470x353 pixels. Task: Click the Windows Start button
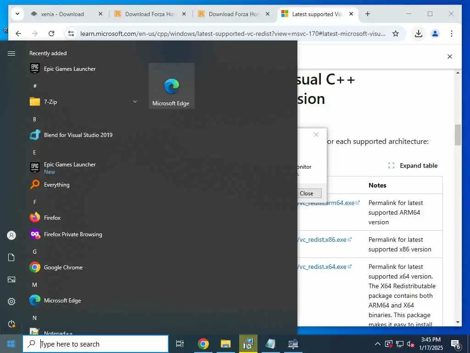point(11,344)
